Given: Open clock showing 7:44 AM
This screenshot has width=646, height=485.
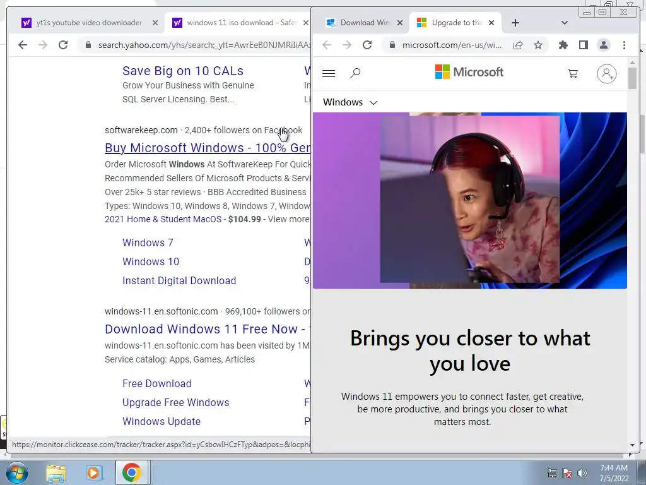Looking at the screenshot, I should point(614,473).
